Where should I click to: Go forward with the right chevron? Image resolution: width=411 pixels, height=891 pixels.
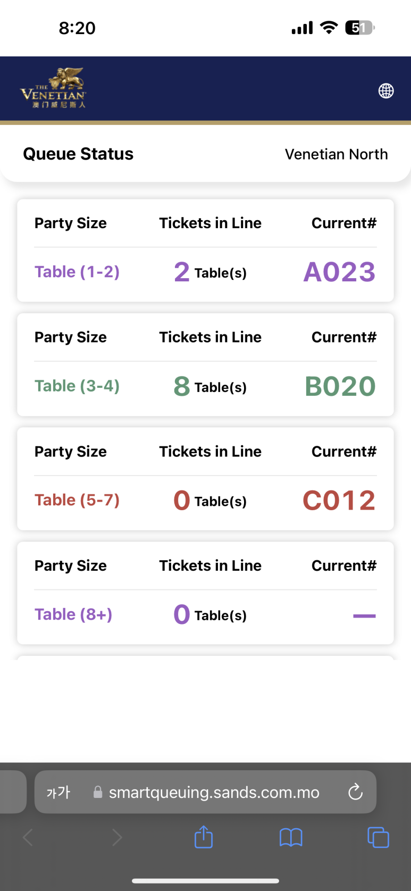(x=117, y=837)
